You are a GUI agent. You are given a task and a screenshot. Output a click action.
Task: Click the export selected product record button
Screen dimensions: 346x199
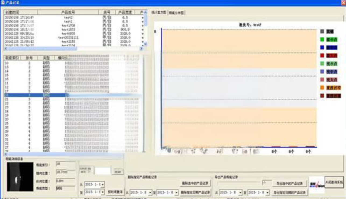pos(289,184)
